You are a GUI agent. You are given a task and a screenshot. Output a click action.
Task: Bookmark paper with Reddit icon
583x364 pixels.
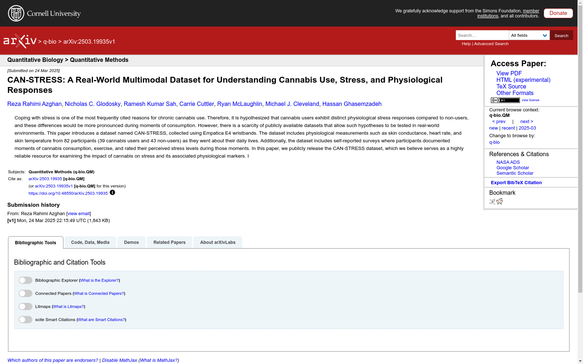click(x=500, y=202)
